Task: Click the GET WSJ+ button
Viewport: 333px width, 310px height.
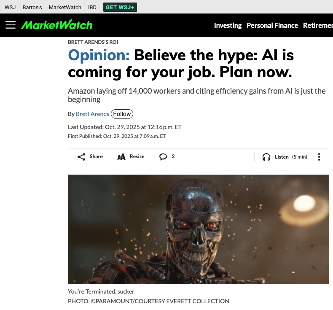Action: [x=120, y=7]
